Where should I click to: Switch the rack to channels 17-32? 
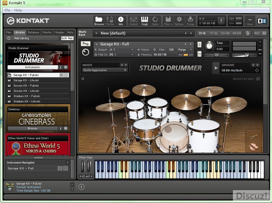pos(214,33)
